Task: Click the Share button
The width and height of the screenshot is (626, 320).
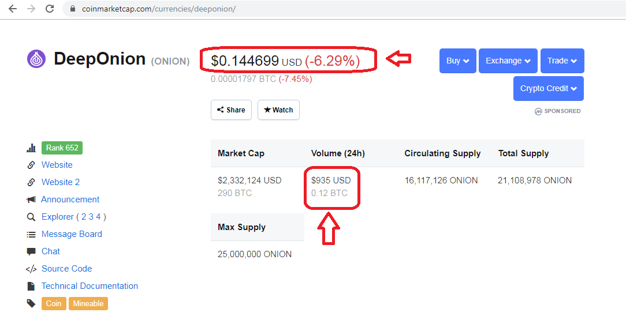Action: 231,110
